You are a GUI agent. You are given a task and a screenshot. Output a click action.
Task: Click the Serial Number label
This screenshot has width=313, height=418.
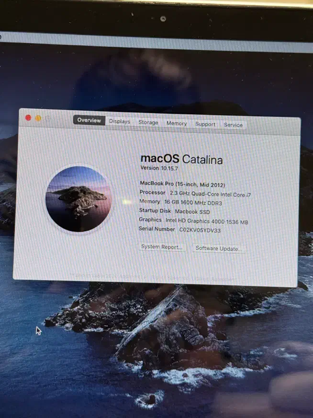157,229
